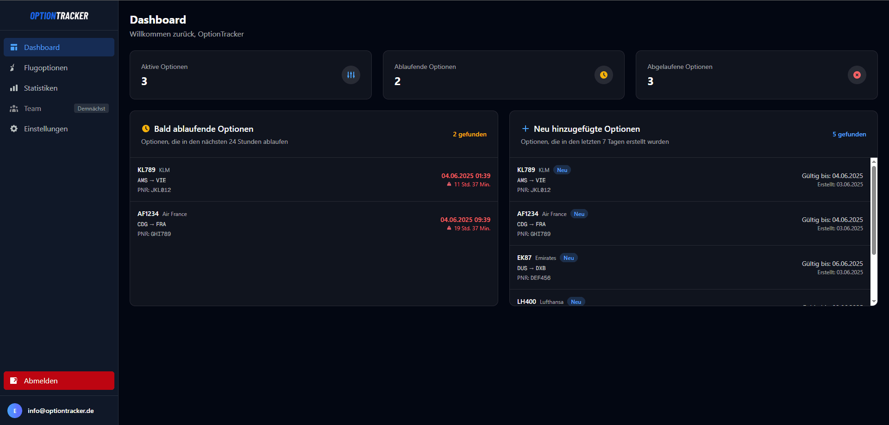
Task: Click the Abmelden button
Action: 59,380
